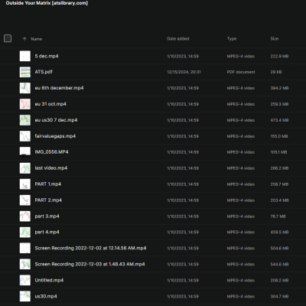
Task: Select file name part 4.mp4
Action: click(47, 232)
